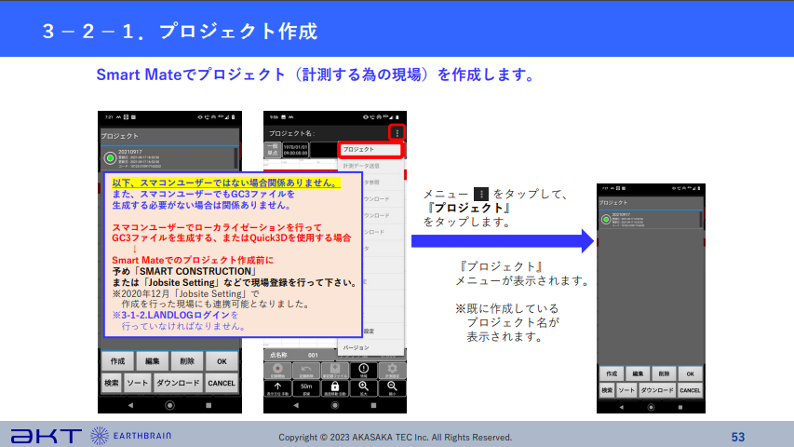Tap the Android recents icon in the middle phone

[373, 405]
